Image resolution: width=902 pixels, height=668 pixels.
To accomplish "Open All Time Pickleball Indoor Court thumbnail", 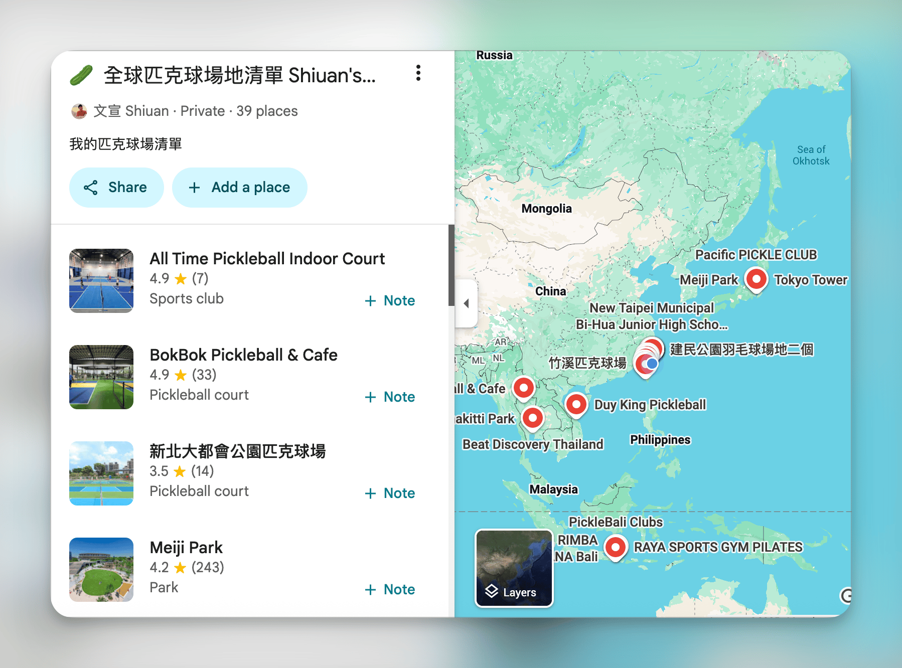I will [x=101, y=281].
